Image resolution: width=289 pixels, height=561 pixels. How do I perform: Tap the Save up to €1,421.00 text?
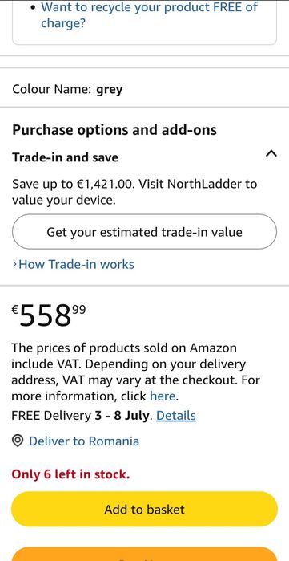pos(134,192)
